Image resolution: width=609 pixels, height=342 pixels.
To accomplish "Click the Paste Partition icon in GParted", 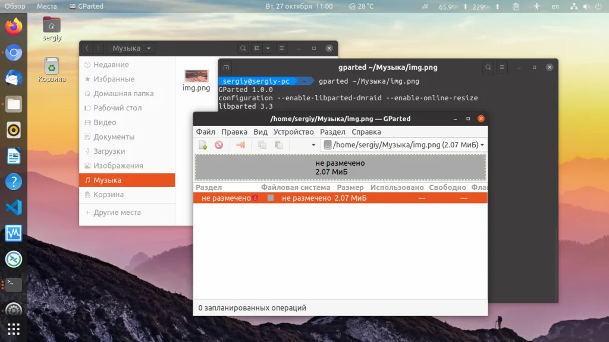I will 278,144.
